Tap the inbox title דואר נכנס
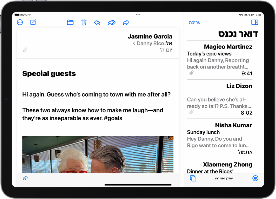Viewport: 276px width, 199px height. coord(238,34)
